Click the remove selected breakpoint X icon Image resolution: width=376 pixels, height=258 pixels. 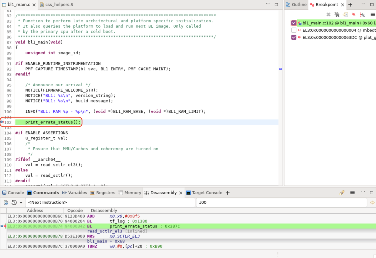[328, 14]
